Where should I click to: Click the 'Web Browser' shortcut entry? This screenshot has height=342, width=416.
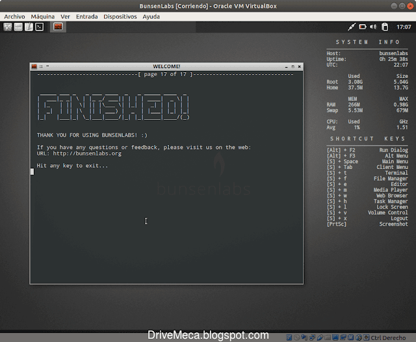pos(392,196)
